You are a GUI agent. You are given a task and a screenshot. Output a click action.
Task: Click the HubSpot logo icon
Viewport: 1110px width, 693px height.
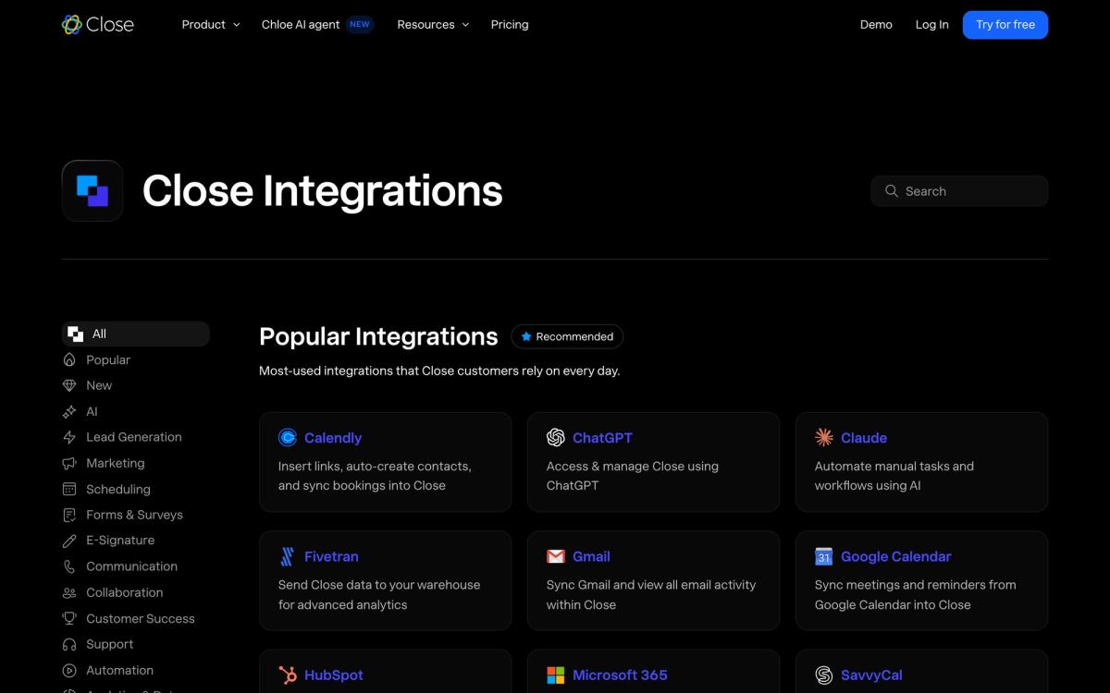(x=288, y=675)
